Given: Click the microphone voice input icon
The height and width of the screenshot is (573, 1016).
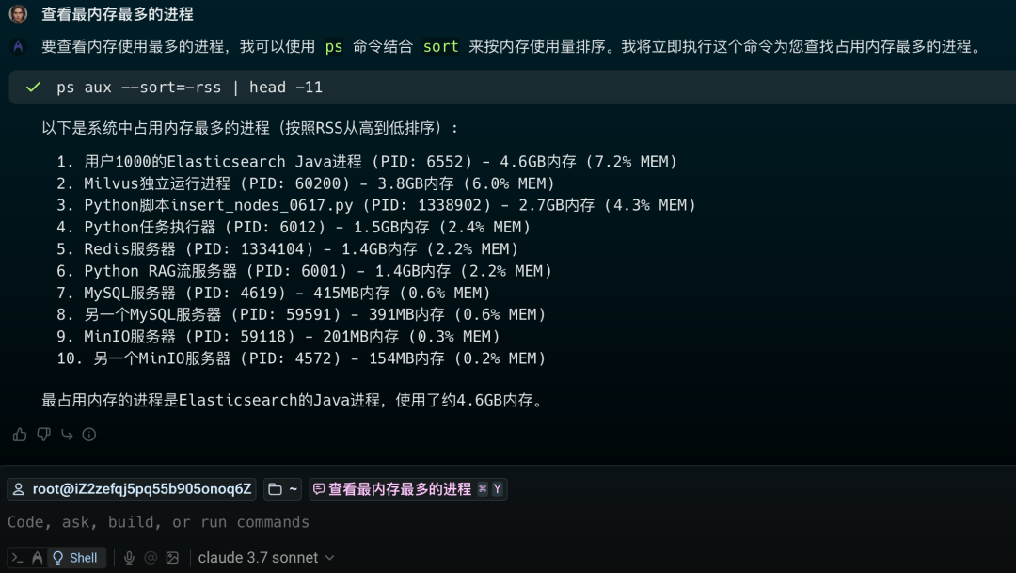Looking at the screenshot, I should click(129, 558).
